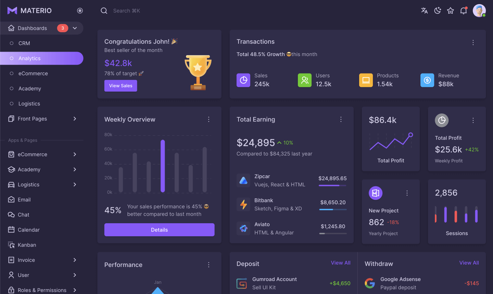Open Transactions card options menu
This screenshot has height=294, width=493.
pos(473,42)
